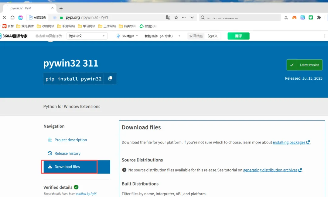
Task: Click the Released: Jul 15, 2025 text
Action: click(303, 78)
